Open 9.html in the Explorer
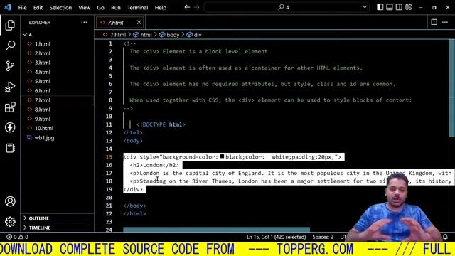The height and width of the screenshot is (256, 455). tap(57, 119)
